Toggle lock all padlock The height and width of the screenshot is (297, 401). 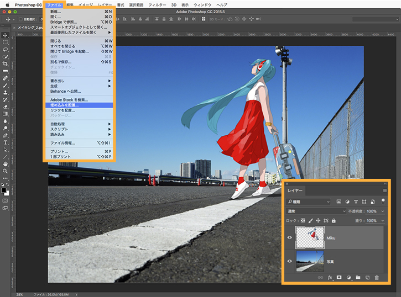pyautogui.click(x=334, y=220)
